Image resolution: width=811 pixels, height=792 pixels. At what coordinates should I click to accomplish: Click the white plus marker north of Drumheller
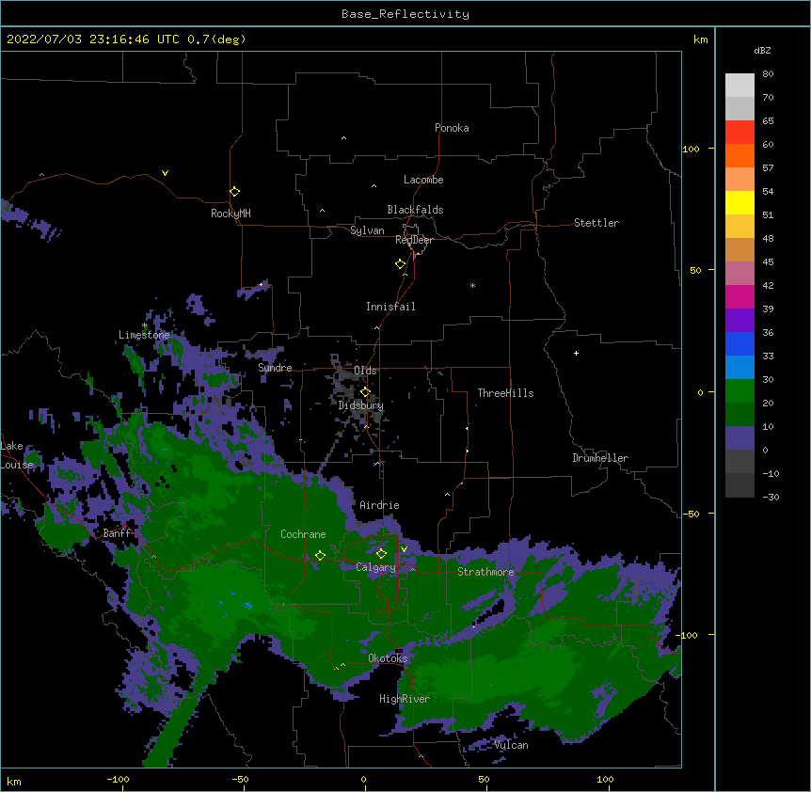576,353
